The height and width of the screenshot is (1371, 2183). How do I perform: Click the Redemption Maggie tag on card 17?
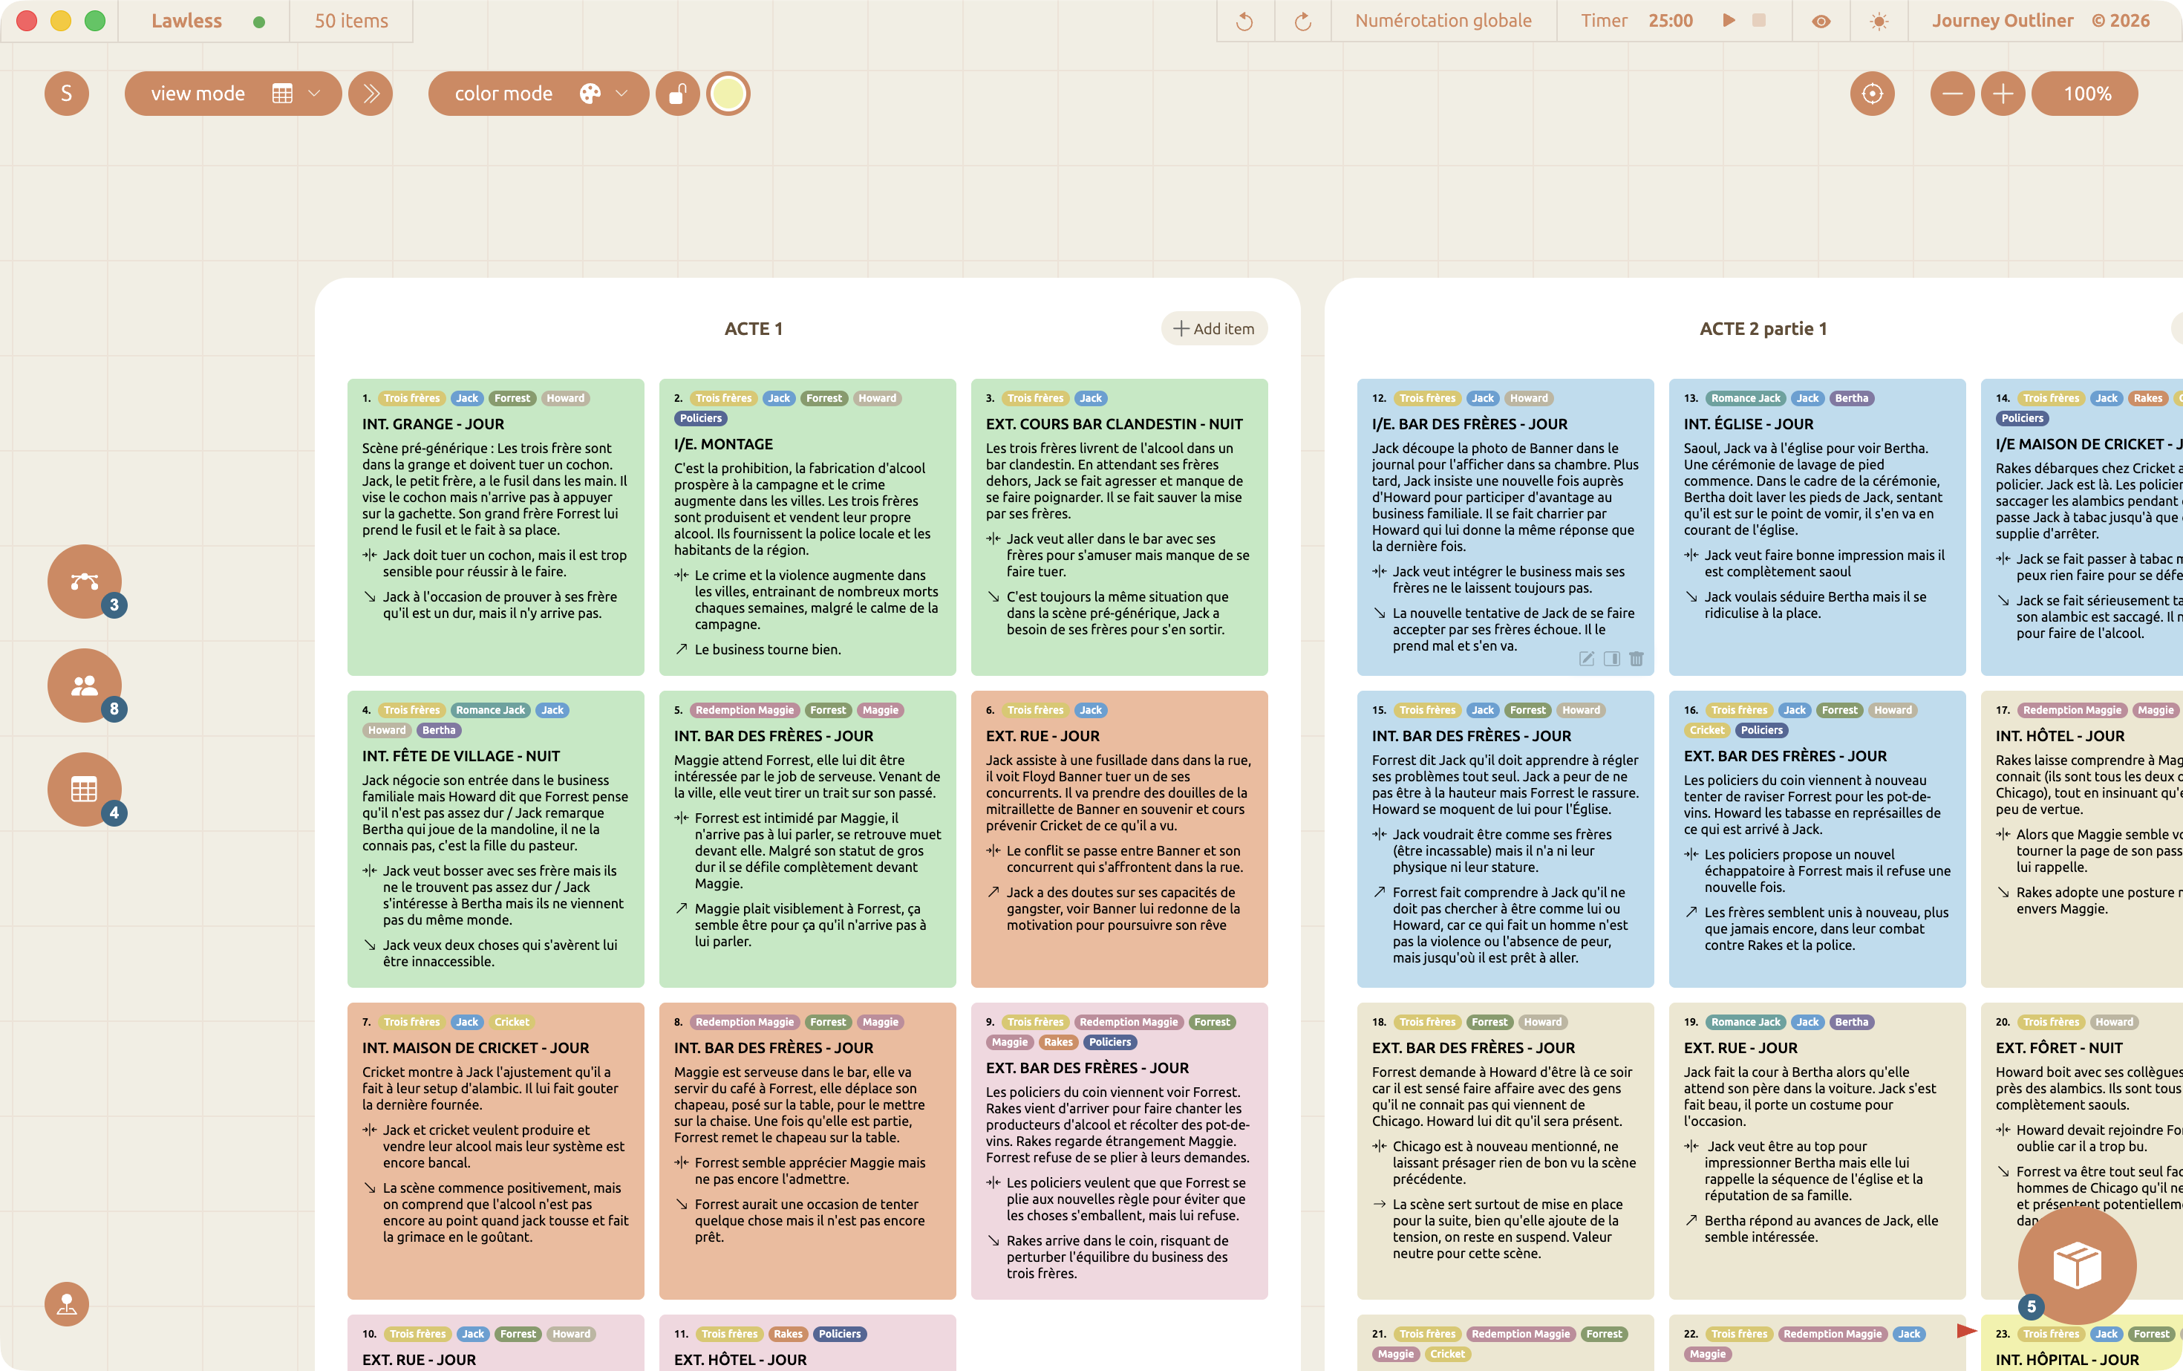pos(2072,710)
